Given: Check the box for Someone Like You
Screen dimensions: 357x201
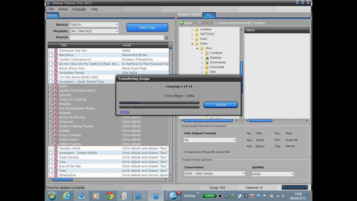Looking at the screenshot, I should coord(51,51).
